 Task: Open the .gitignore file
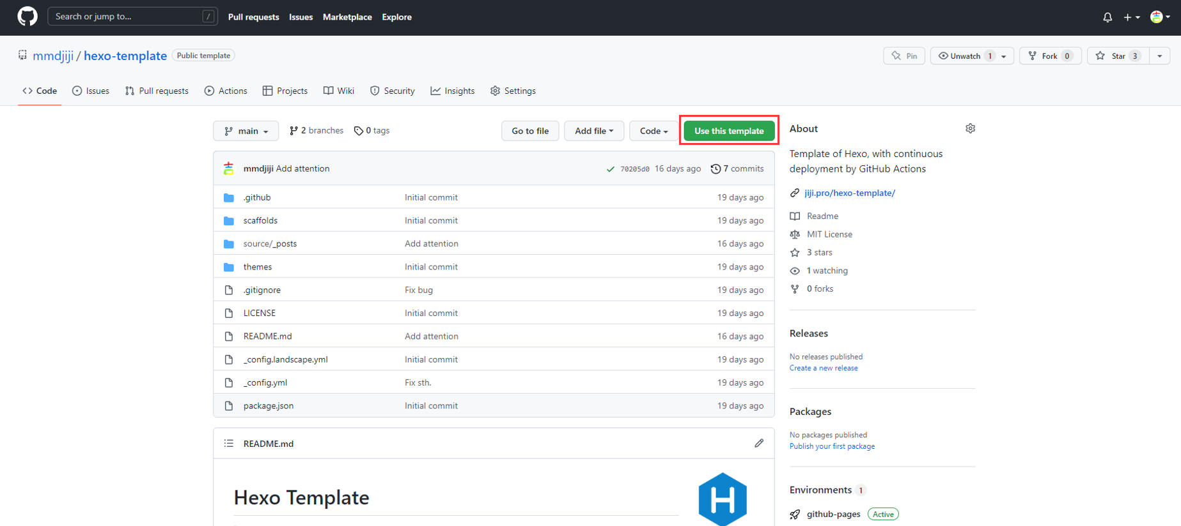262,290
